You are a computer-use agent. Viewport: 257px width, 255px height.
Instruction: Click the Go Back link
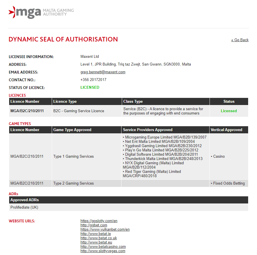coord(240,40)
